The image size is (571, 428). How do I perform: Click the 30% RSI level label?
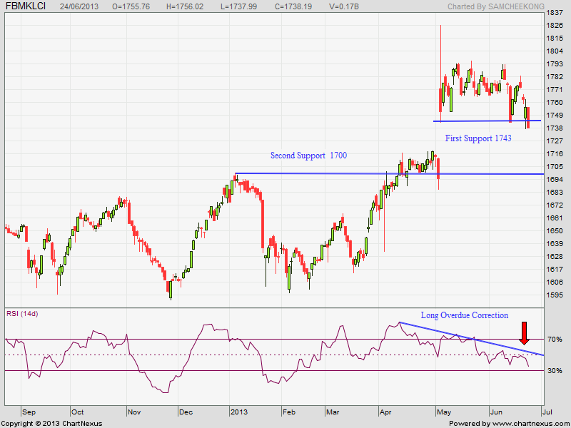click(x=555, y=370)
